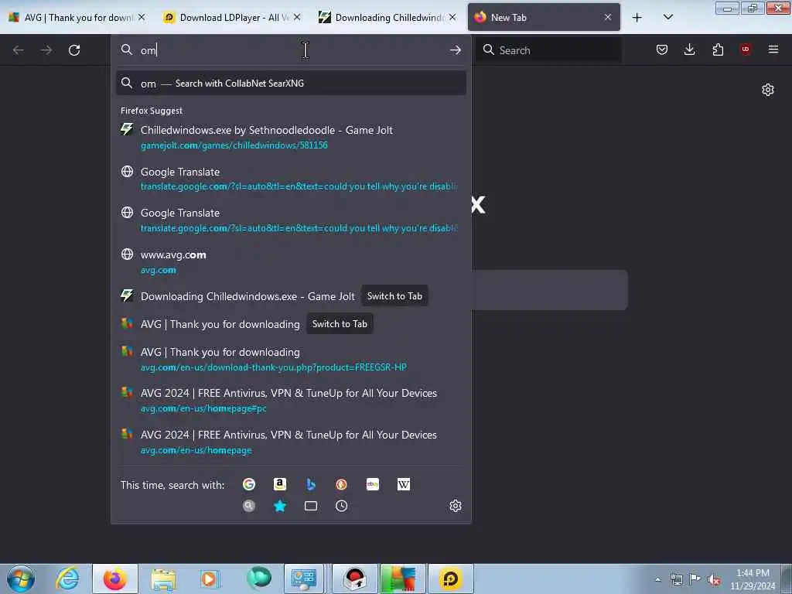Open AVG 2024 avg.com/en-us/homepage suggestion

(291, 442)
